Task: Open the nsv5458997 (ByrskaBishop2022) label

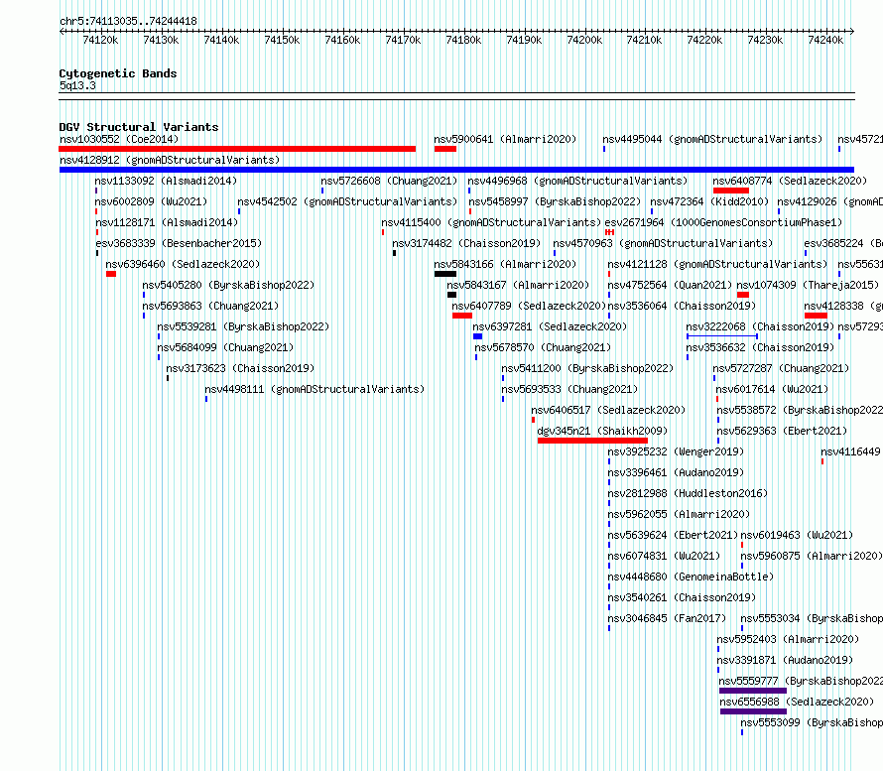Action: (x=555, y=201)
